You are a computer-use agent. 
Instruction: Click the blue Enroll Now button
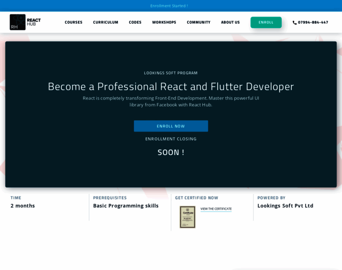(171, 126)
